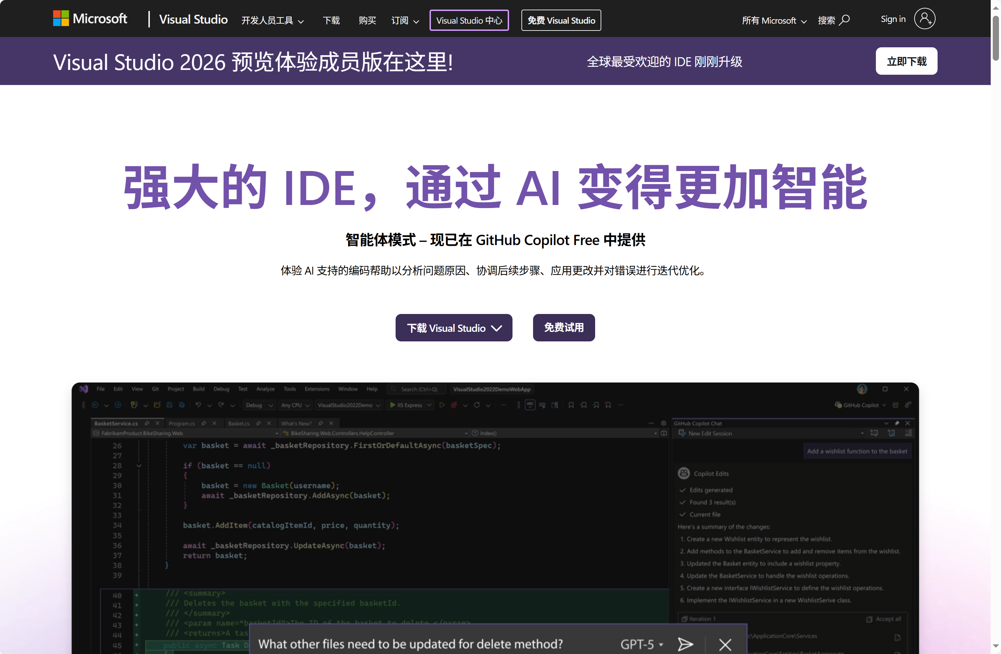Click the 免费 Visual Studio button

click(x=561, y=20)
